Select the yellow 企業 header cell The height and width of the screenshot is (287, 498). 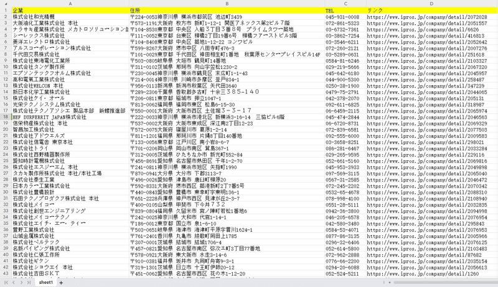point(70,11)
